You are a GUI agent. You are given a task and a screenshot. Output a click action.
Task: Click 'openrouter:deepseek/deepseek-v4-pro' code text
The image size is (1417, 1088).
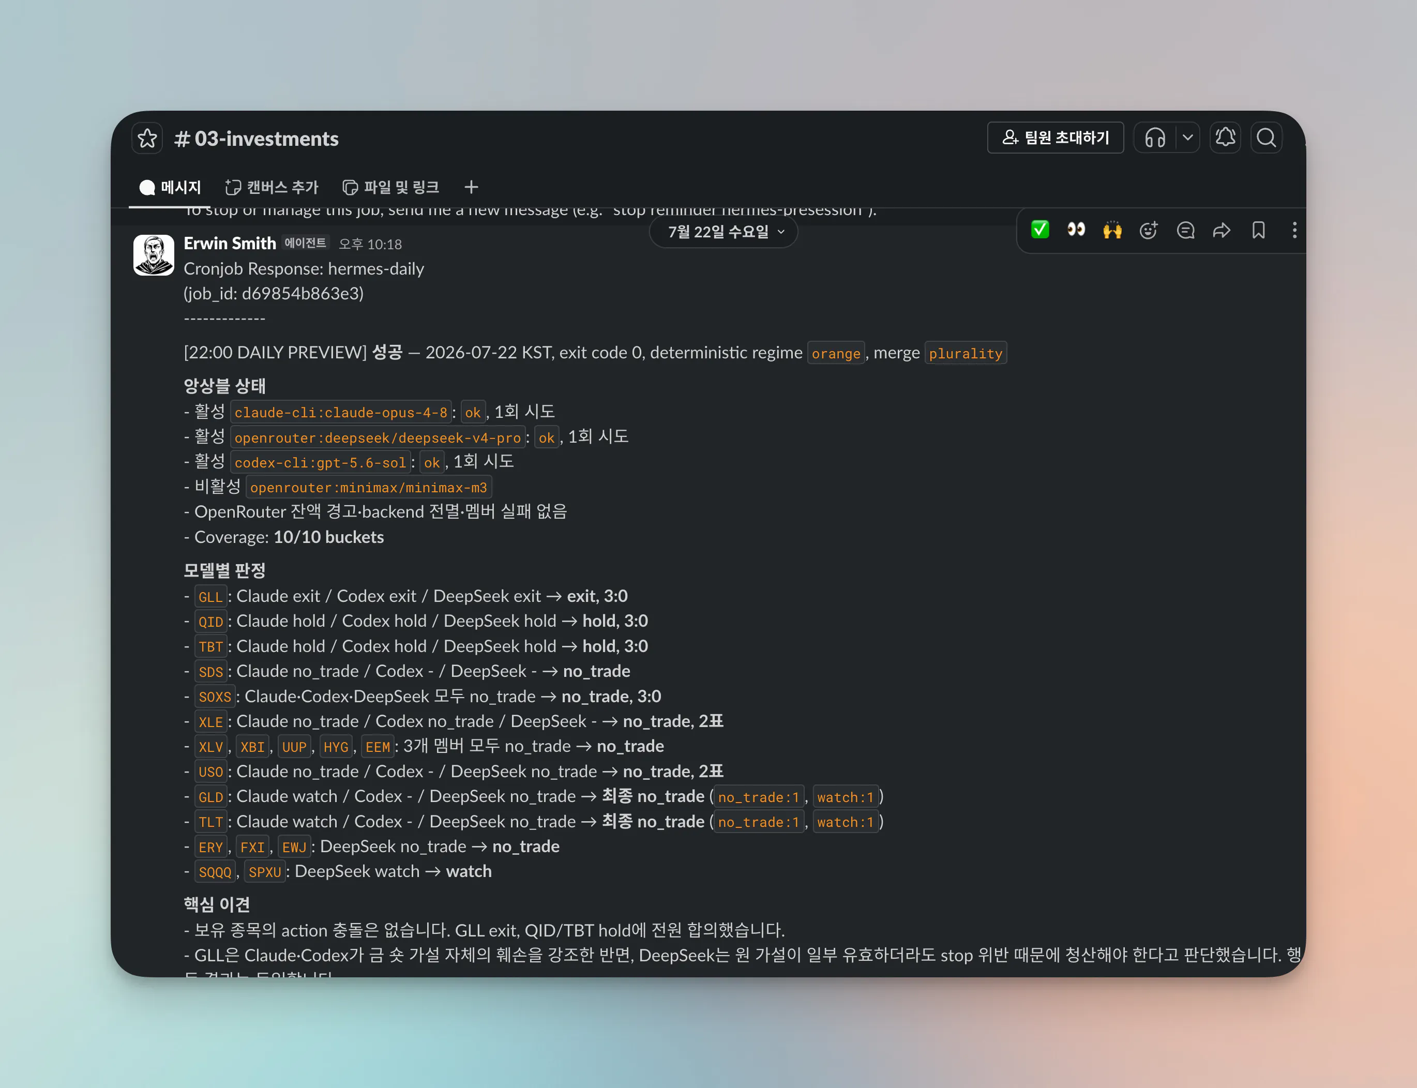click(x=378, y=438)
